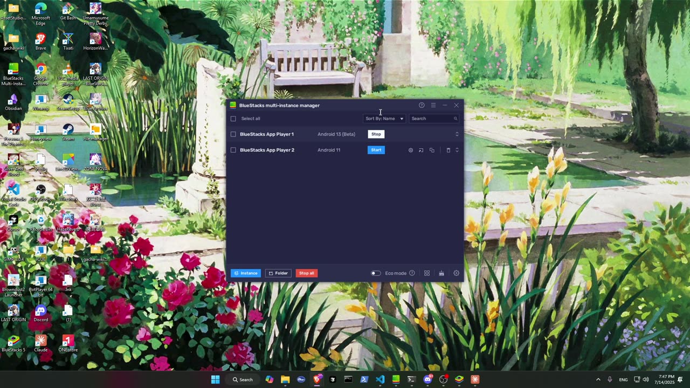
Task: Check the Select all checkbox
Action: point(233,119)
